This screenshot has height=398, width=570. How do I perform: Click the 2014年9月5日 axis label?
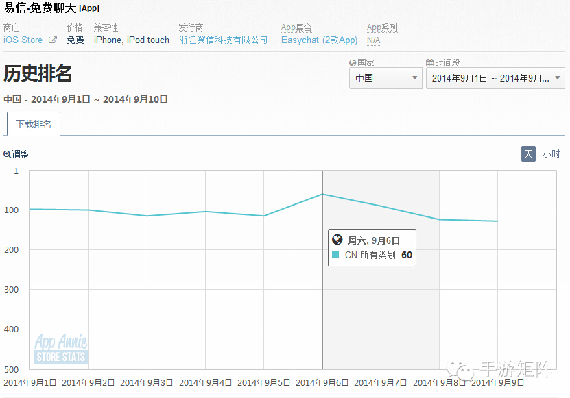click(264, 383)
